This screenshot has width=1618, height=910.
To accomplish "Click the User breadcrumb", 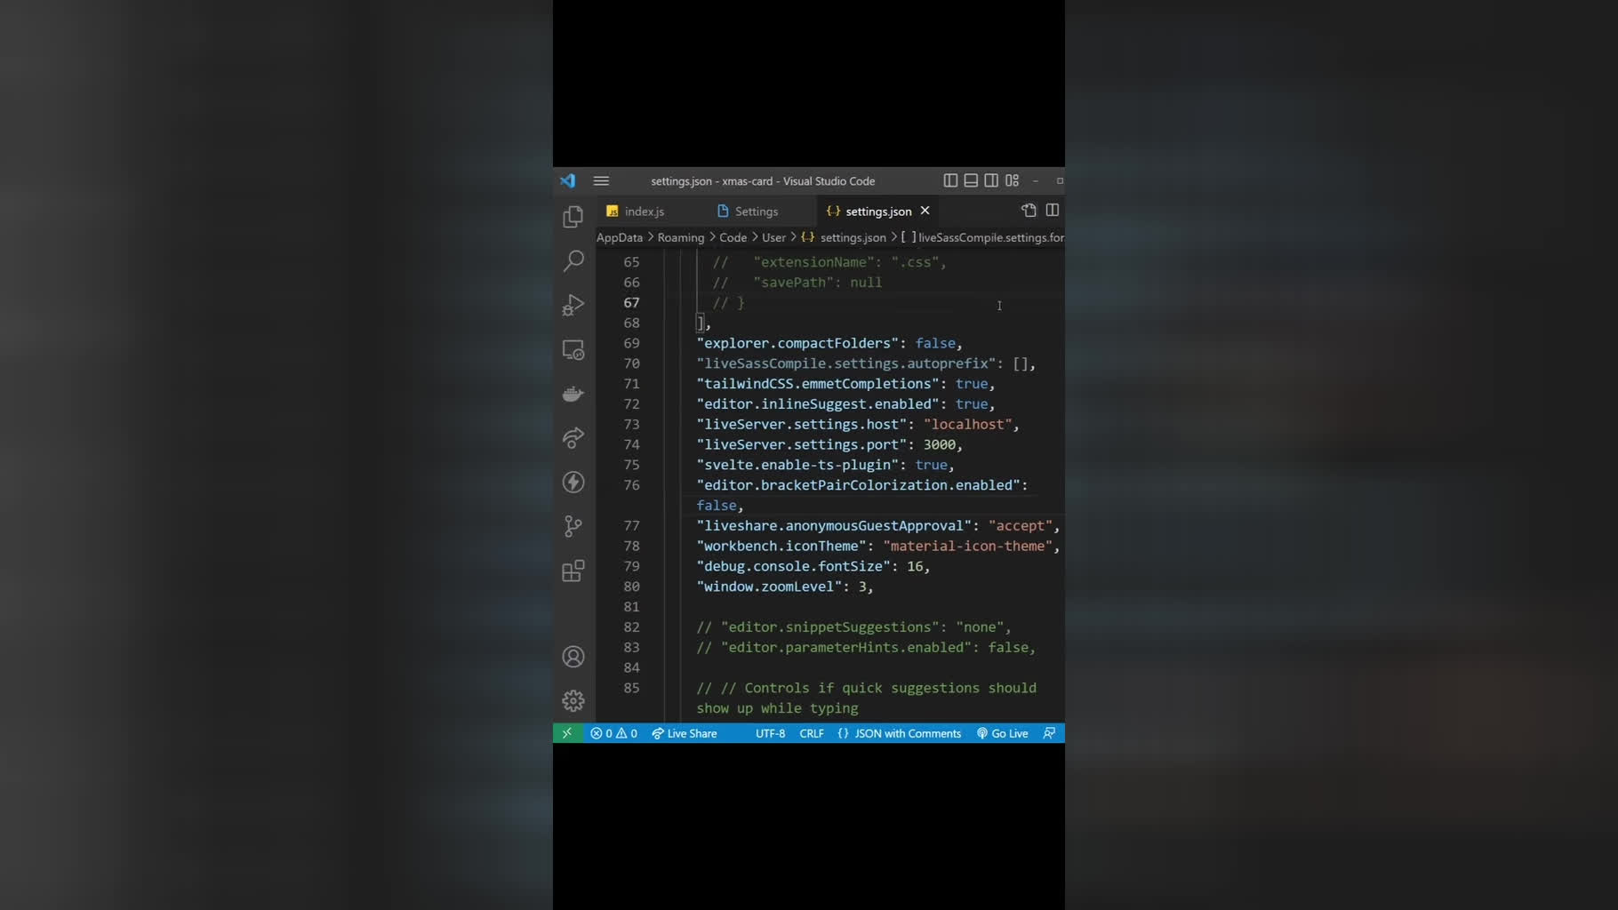I will click(774, 237).
